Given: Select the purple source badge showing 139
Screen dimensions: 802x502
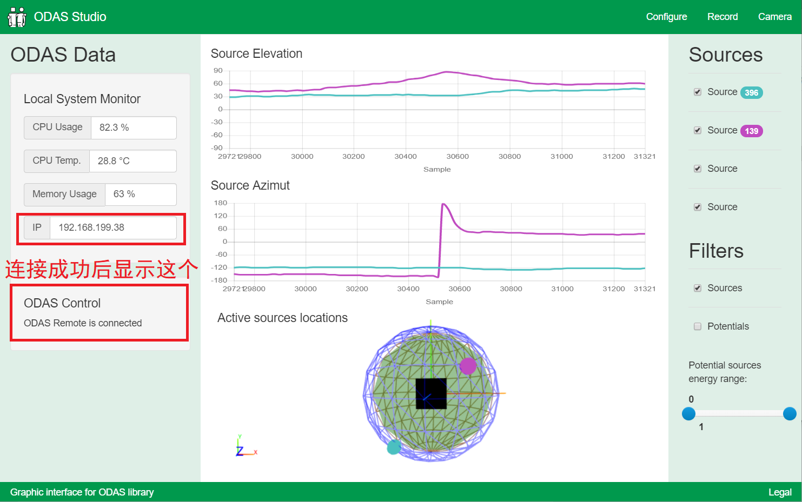Looking at the screenshot, I should click(752, 130).
